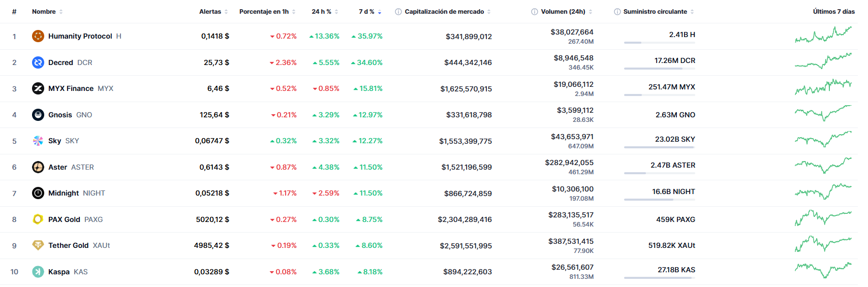Open the Tether Gold coin page
This screenshot has width=868, height=287.
pos(69,245)
